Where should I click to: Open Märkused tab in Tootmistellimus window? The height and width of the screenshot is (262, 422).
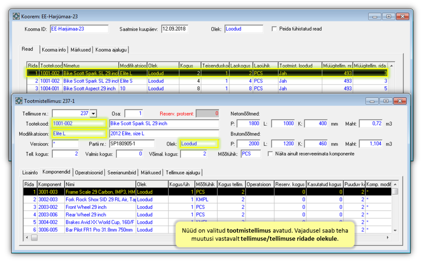tap(151, 172)
